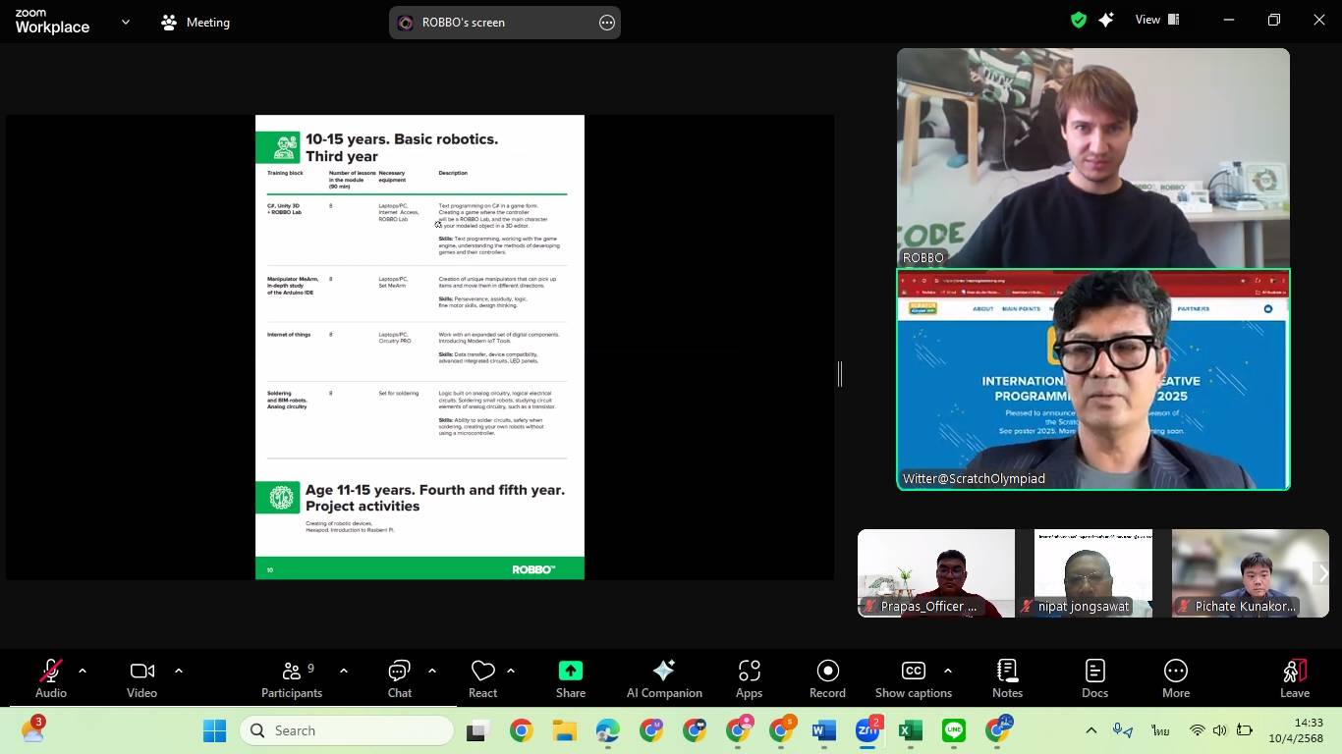Expand options arrow beside Chat
Viewport: 1342px width, 754px height.
tap(432, 671)
